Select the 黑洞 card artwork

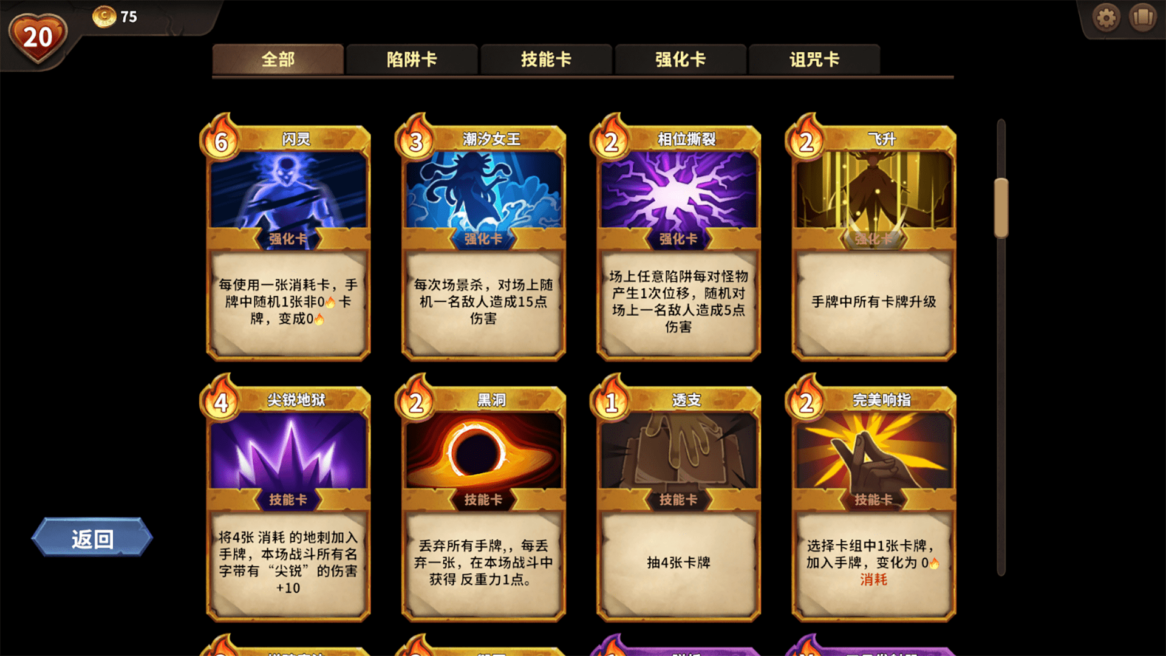click(x=483, y=450)
